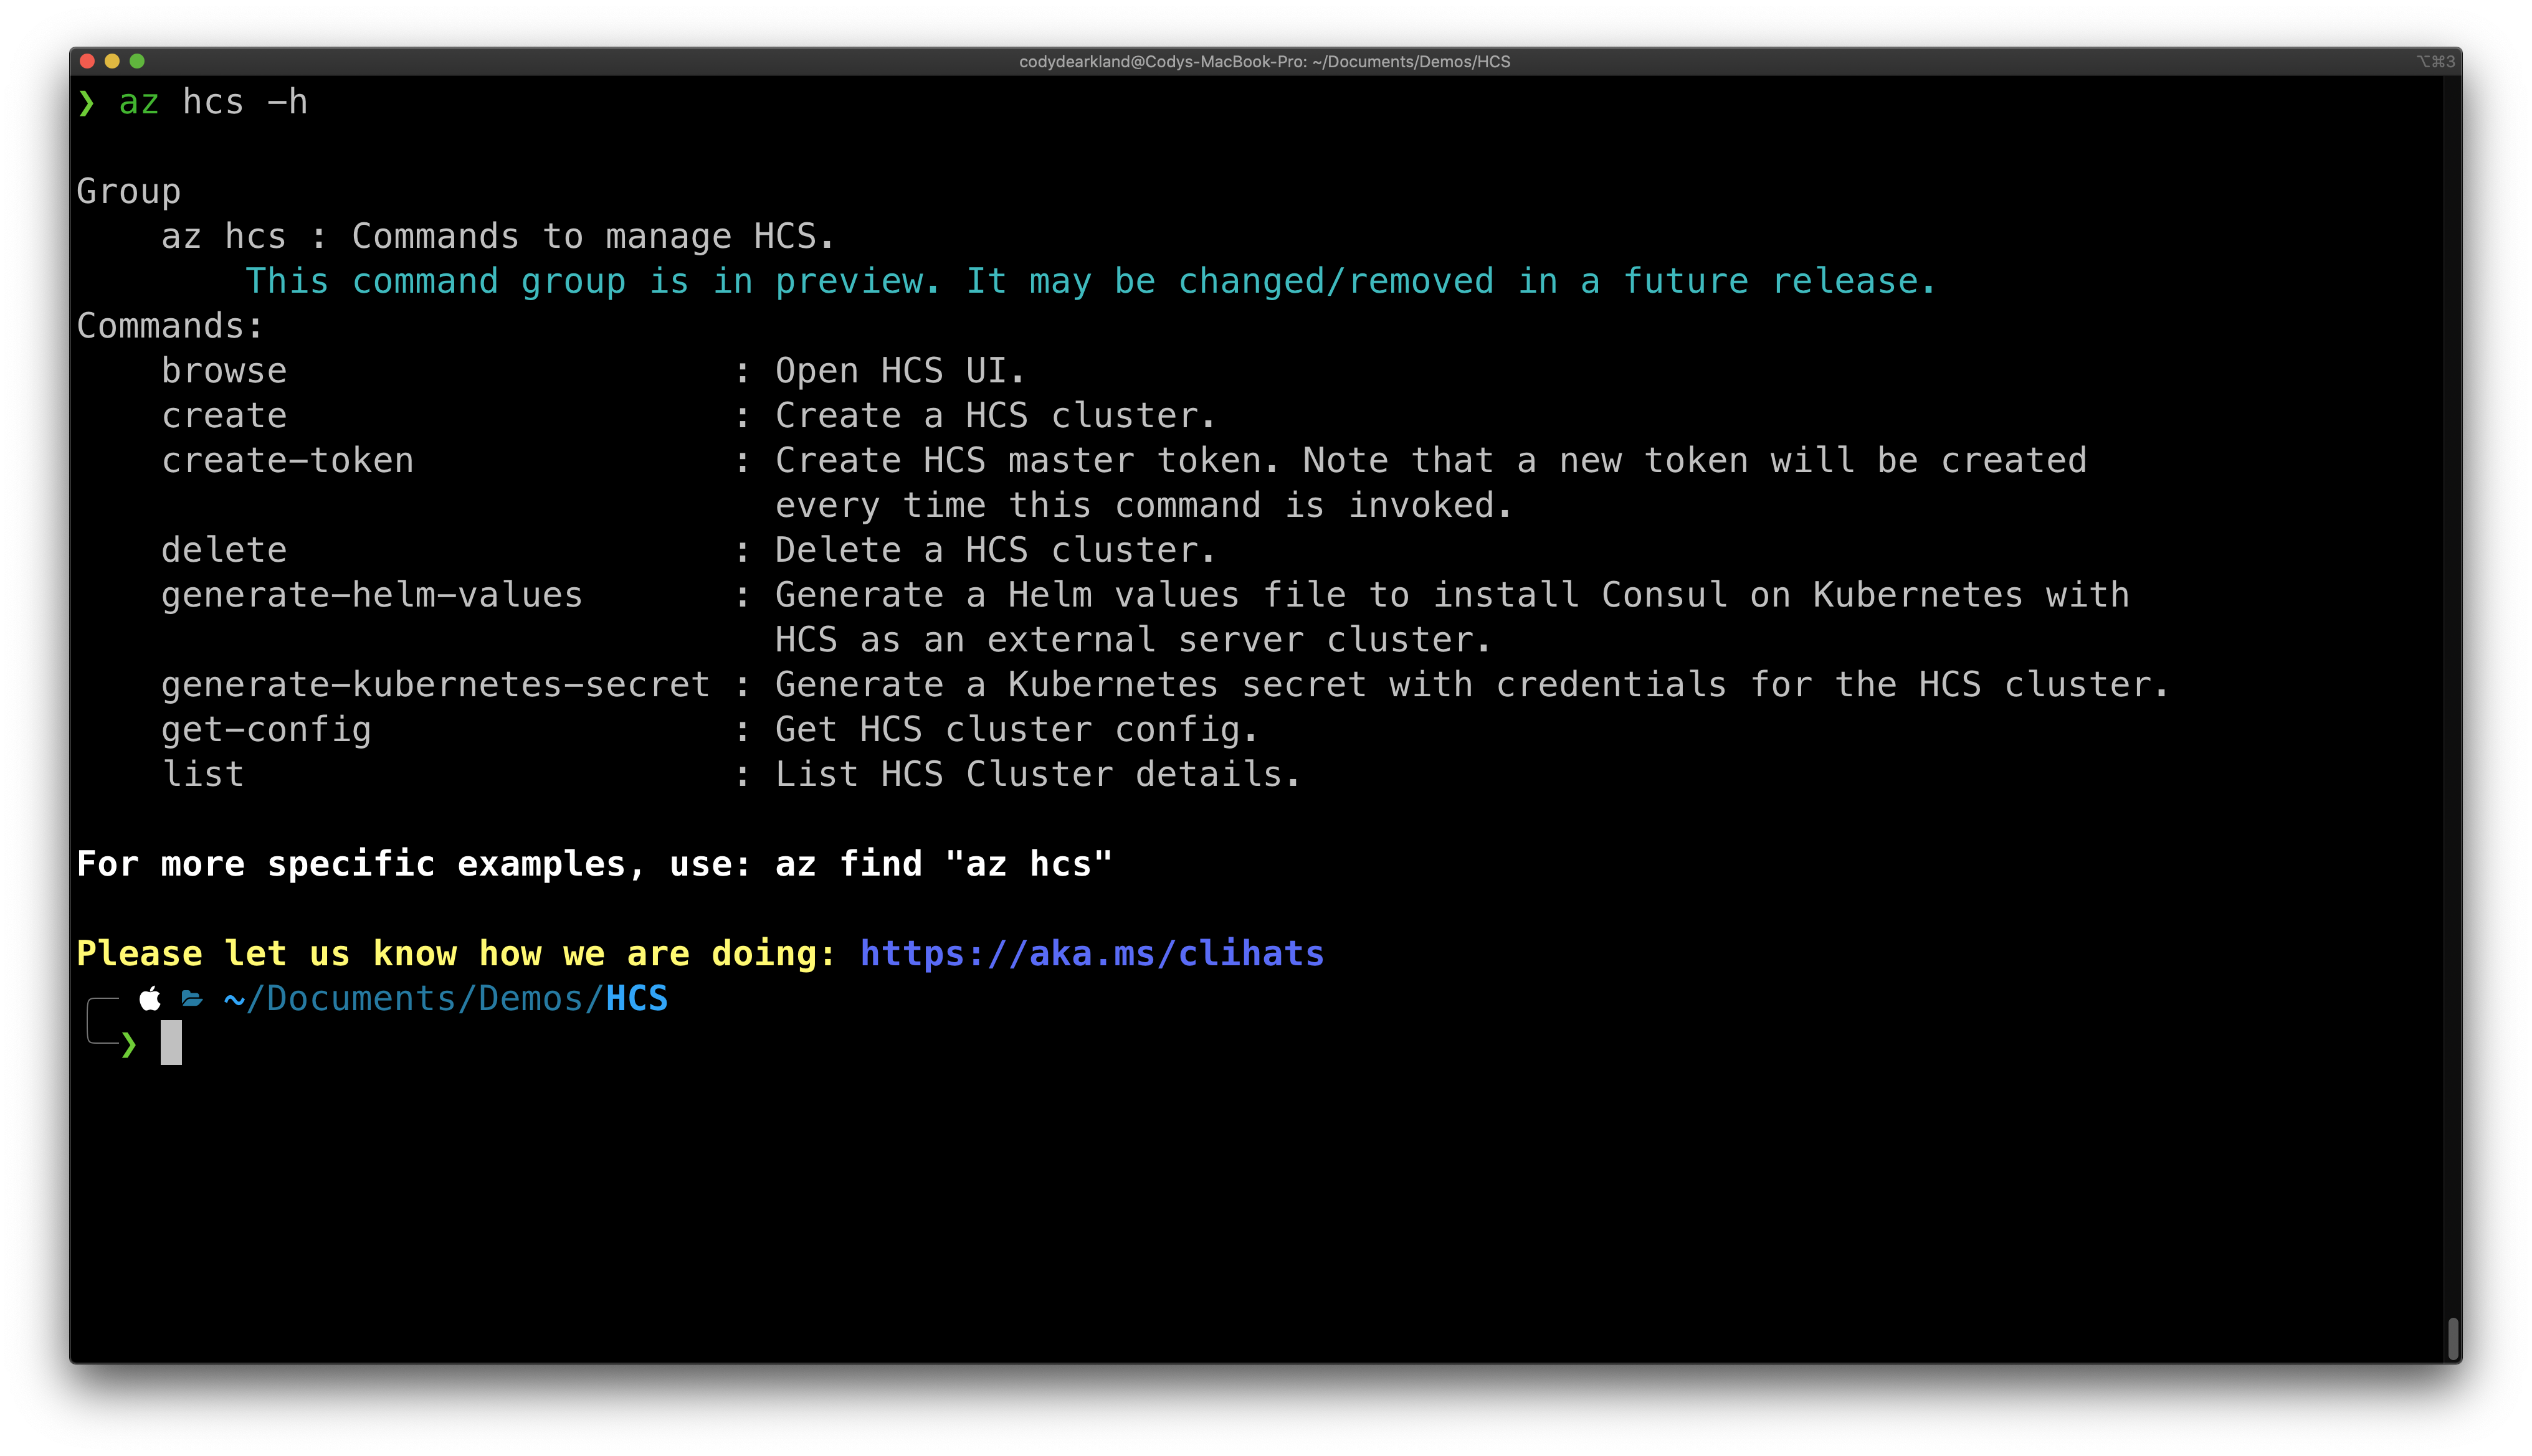Click 'Please let us know how we are doing:'
The image size is (2532, 1456).
point(456,953)
